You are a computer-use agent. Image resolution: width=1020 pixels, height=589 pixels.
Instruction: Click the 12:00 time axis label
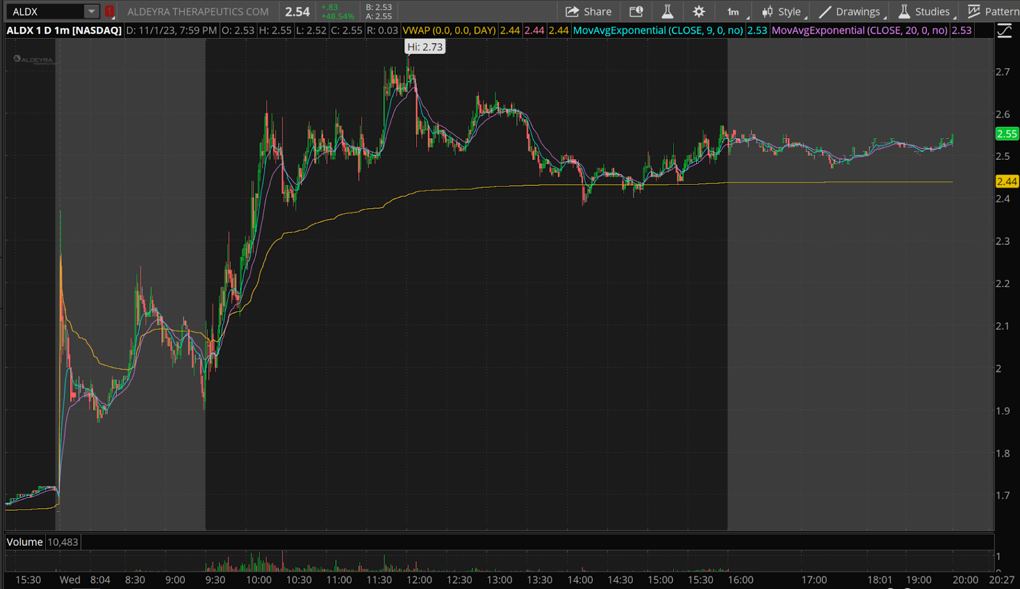pos(419,580)
